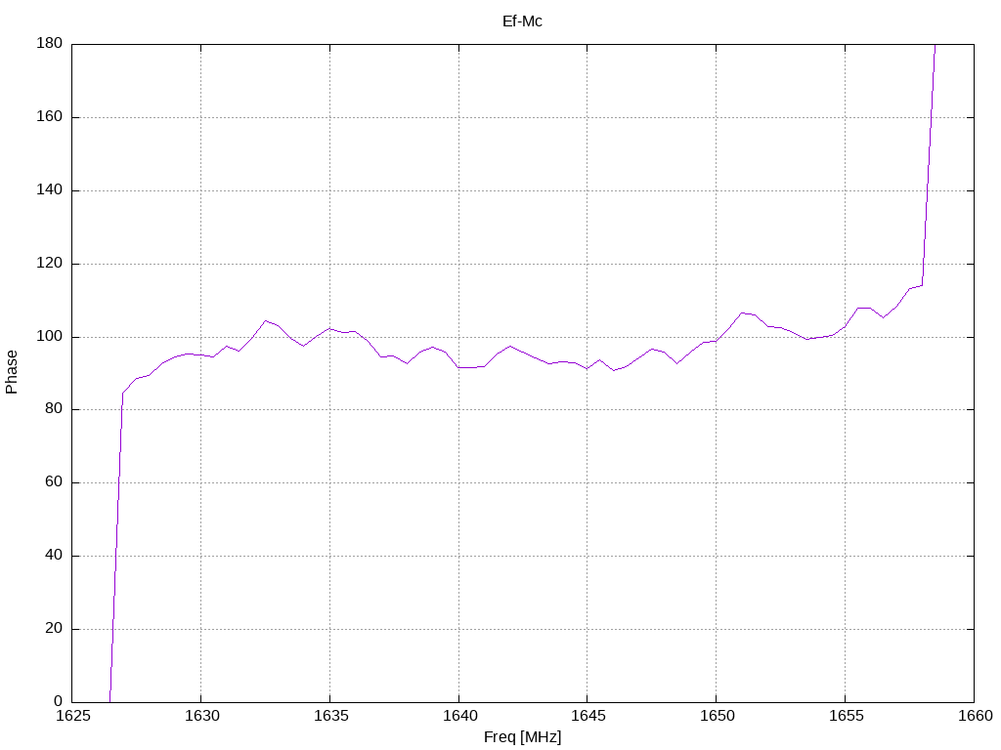This screenshot has height=750, width=1001.
Task: Click x-axis tick label 1650
Action: point(717,716)
